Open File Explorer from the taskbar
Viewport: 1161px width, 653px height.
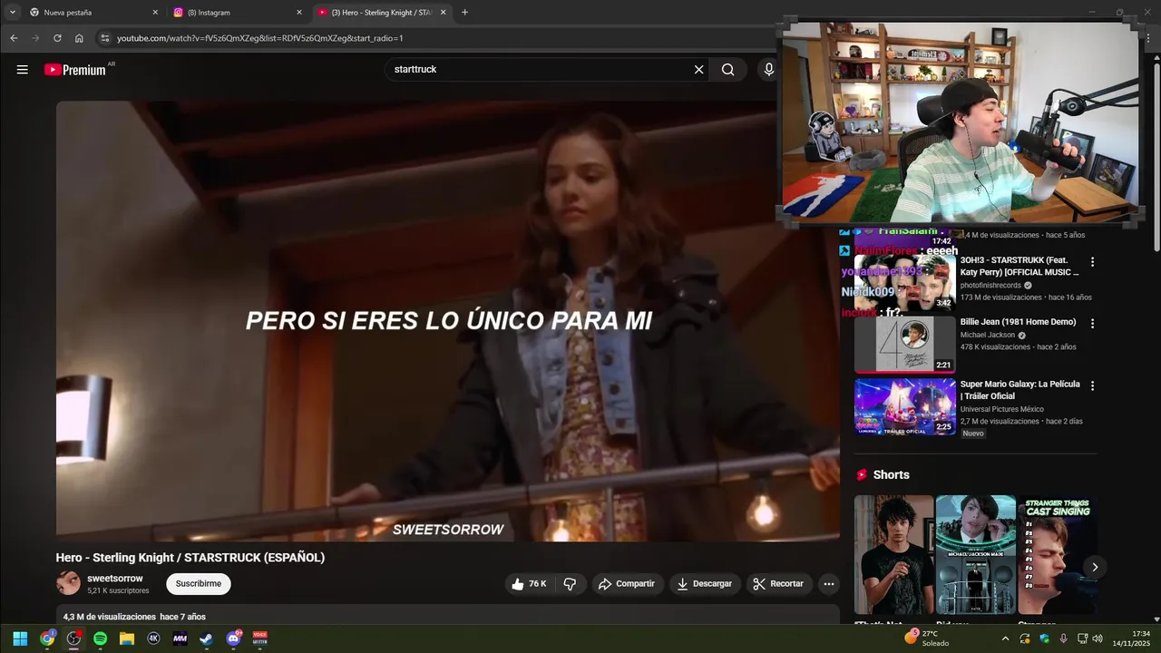click(127, 638)
